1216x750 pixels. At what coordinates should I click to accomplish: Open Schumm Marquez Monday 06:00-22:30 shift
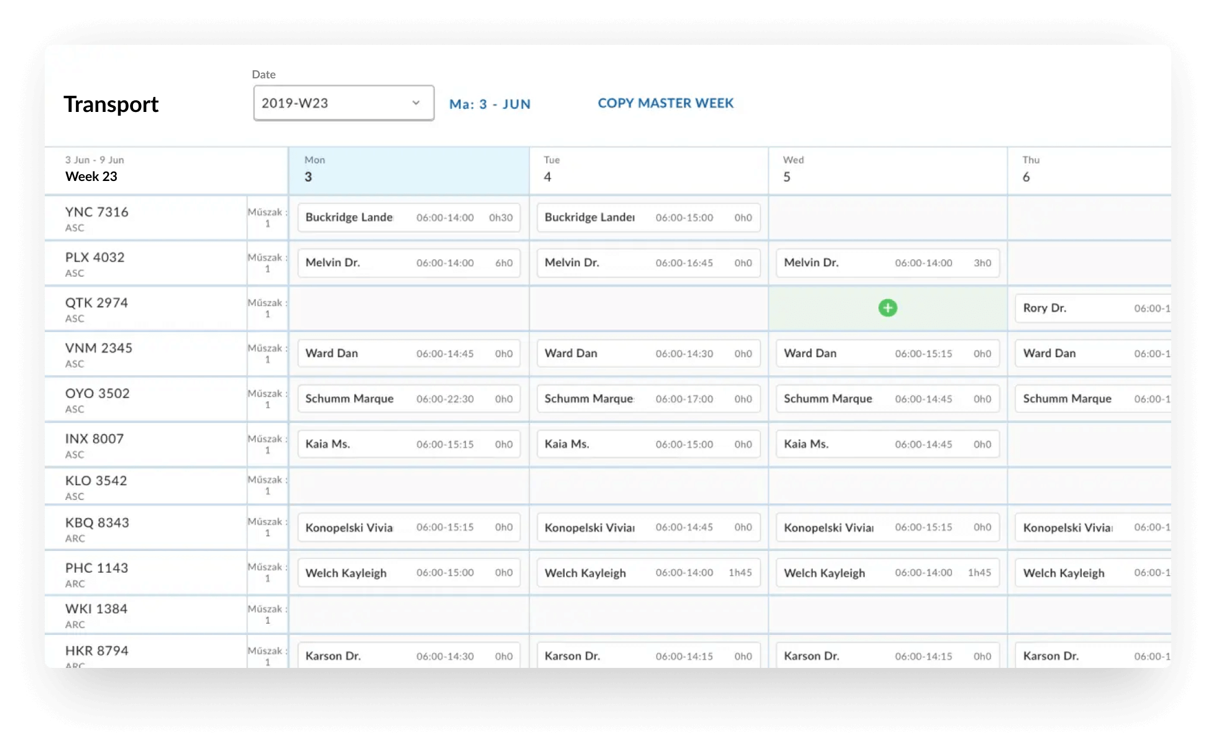[x=408, y=399]
